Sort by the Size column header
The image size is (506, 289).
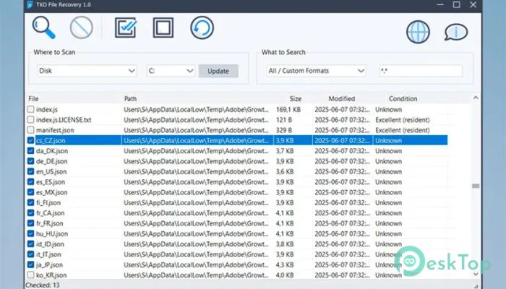pos(295,99)
